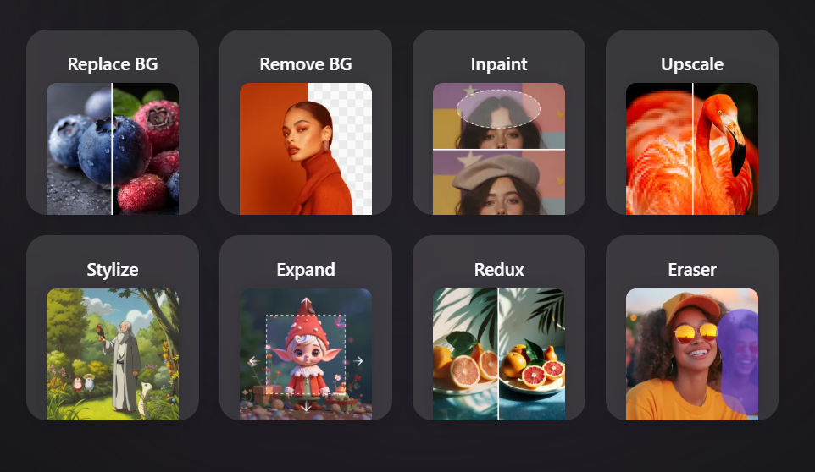Select the Remove BG tool
Screen dimensions: 815x472
coord(306,122)
